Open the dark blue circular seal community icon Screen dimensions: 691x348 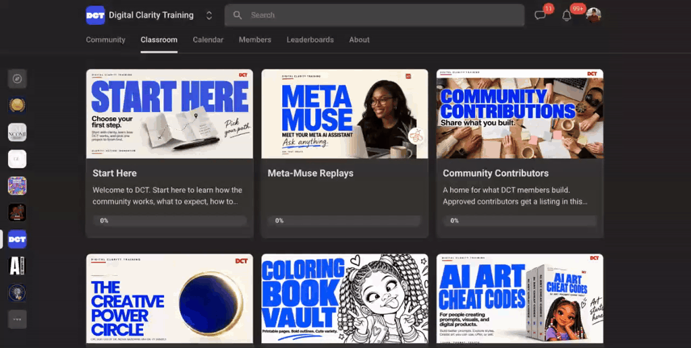point(17,293)
